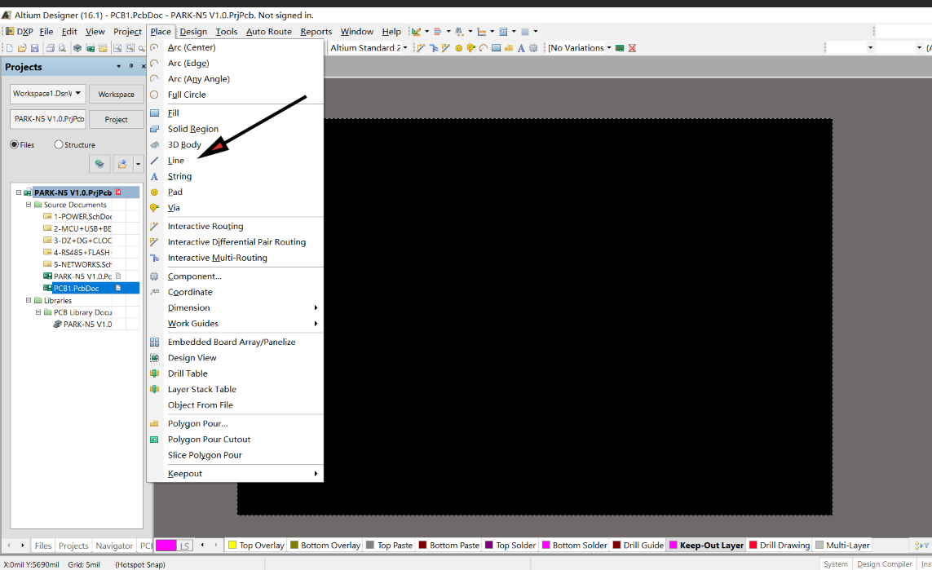
Task: Click the Fill icon in Place menu
Action: 155,113
